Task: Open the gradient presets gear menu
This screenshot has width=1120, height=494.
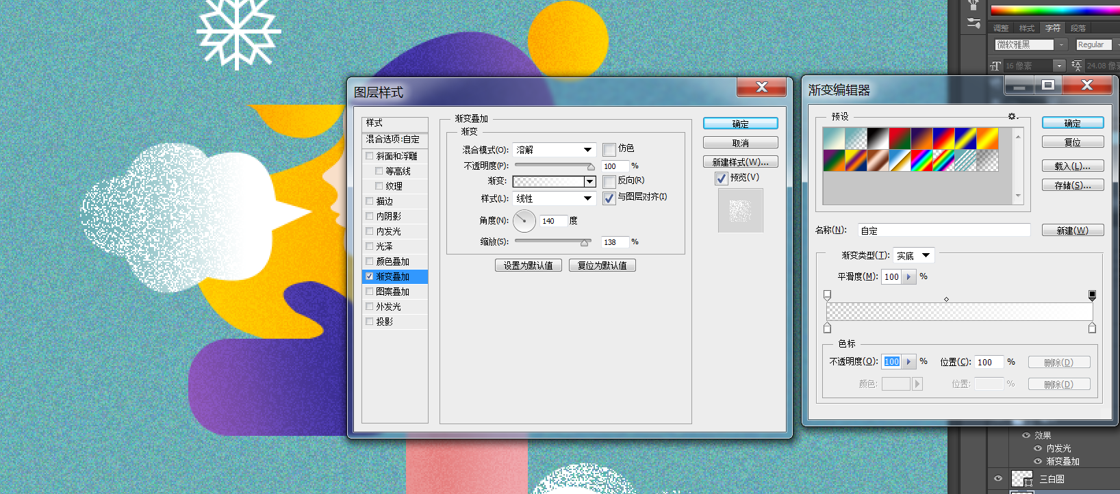Action: [1013, 116]
